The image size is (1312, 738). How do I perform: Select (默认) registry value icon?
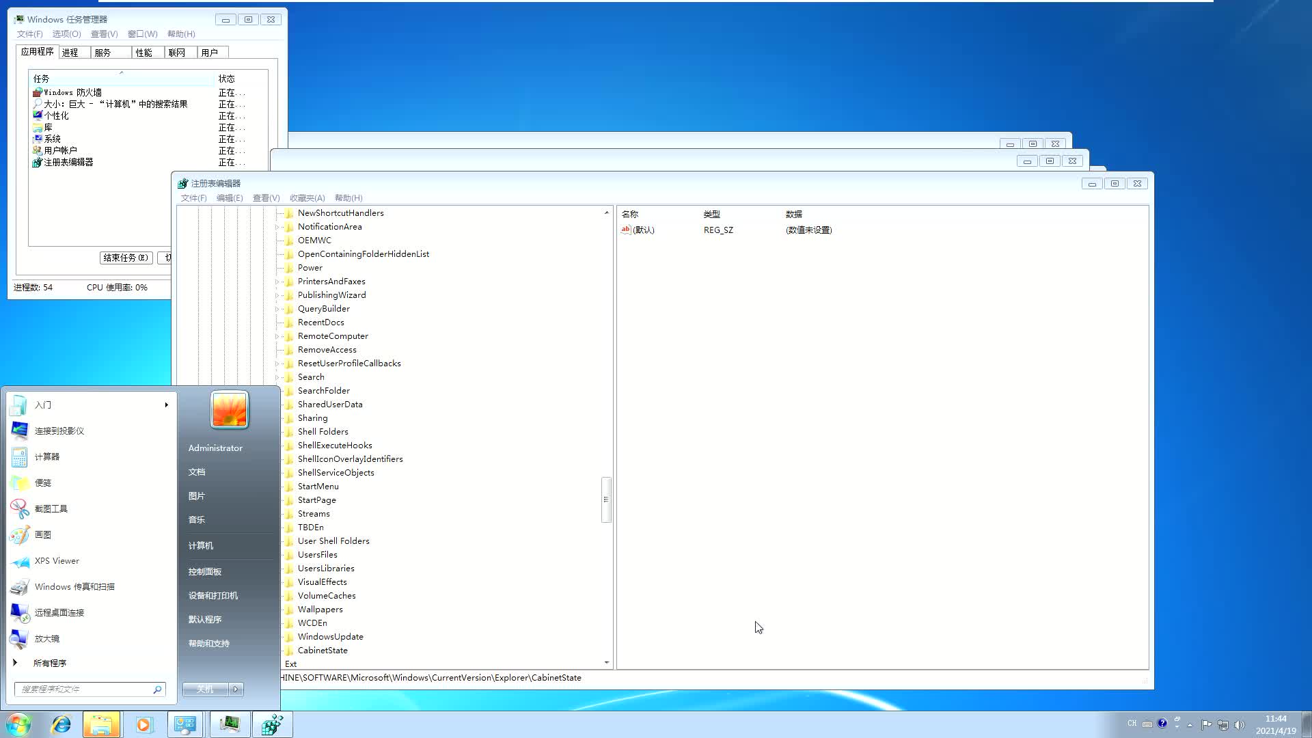(625, 230)
